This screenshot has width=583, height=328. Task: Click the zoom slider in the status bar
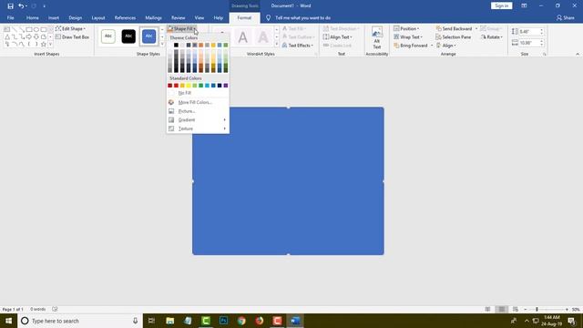point(546,310)
